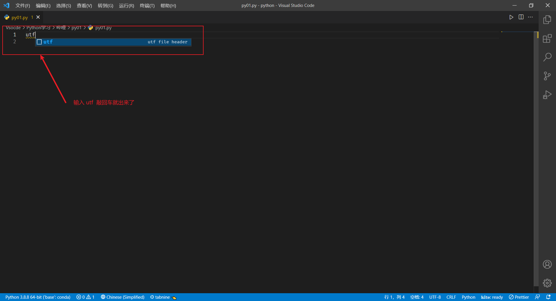Select Python 3.8.8 conda interpreter

(x=38, y=297)
